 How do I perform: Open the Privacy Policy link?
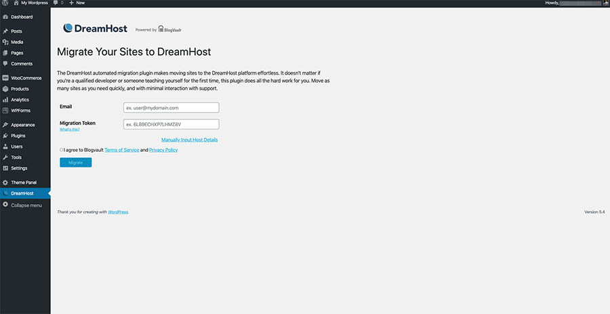(163, 150)
